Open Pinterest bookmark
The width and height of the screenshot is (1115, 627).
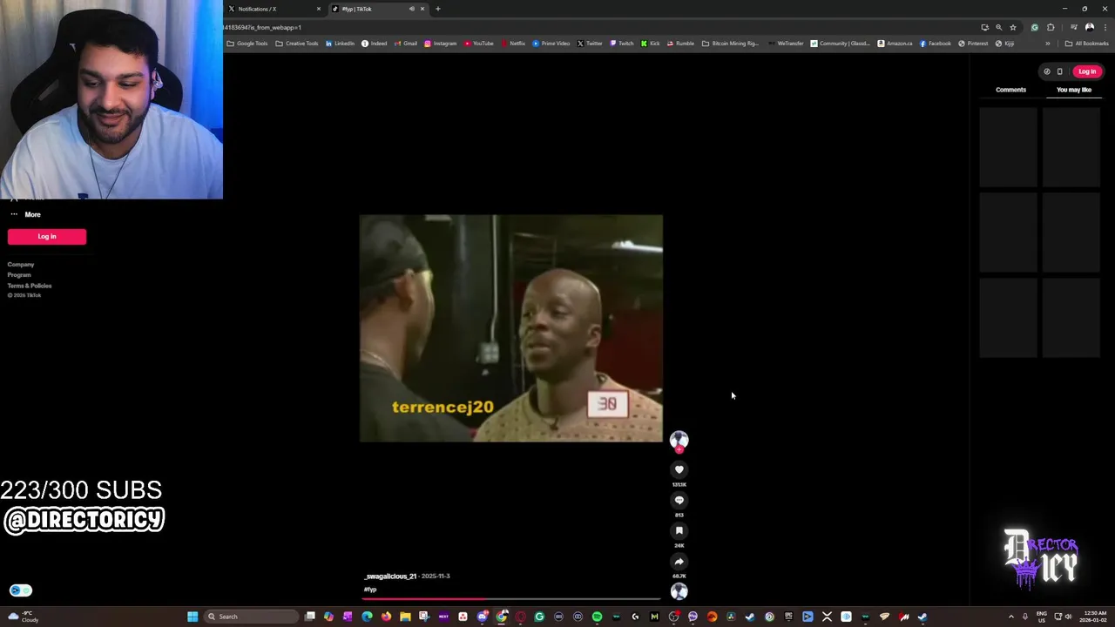tap(973, 44)
